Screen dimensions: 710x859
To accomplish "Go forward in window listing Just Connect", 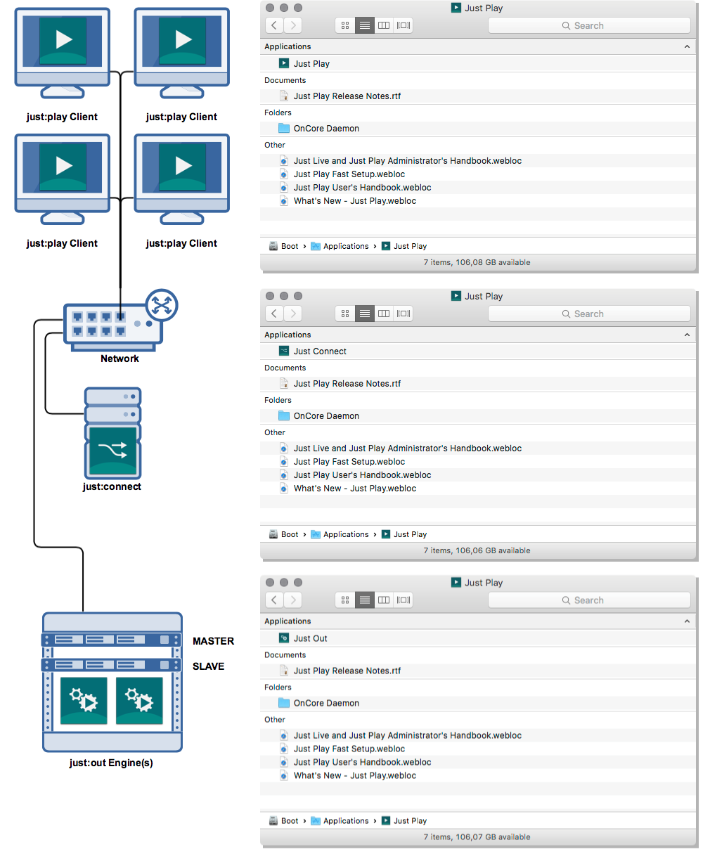I will (x=293, y=314).
